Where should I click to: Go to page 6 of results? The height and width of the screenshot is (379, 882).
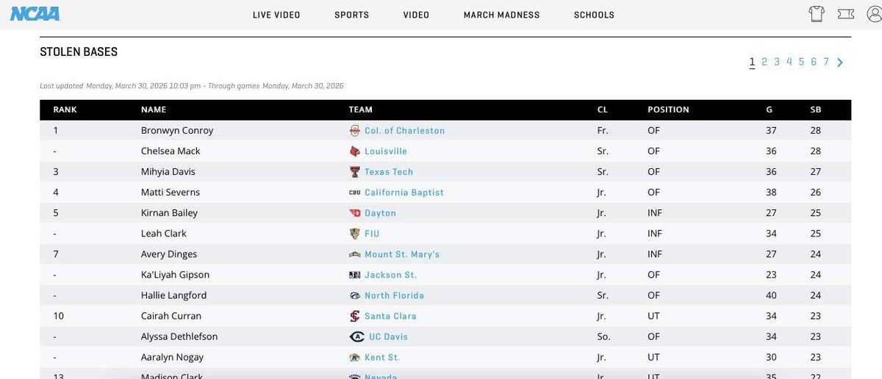click(x=814, y=62)
